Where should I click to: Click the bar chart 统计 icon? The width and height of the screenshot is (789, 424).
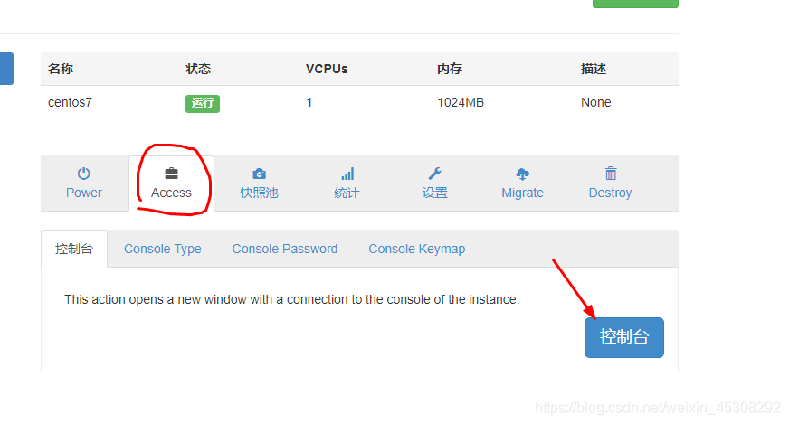click(347, 174)
